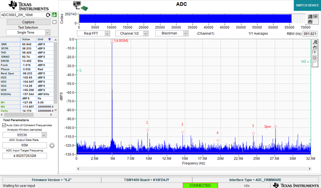Click the RBW (Hz) 991.821 field
The width and height of the screenshot is (321, 188).
pyautogui.click(x=310, y=33)
